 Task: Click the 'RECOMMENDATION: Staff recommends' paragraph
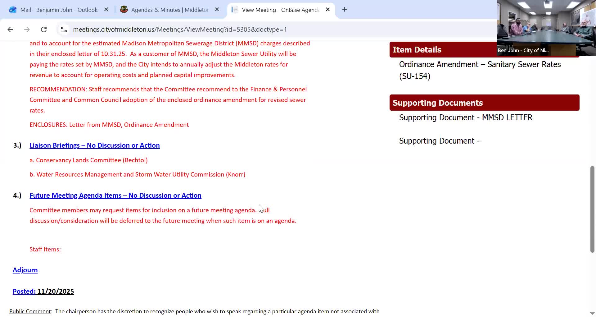point(168,100)
